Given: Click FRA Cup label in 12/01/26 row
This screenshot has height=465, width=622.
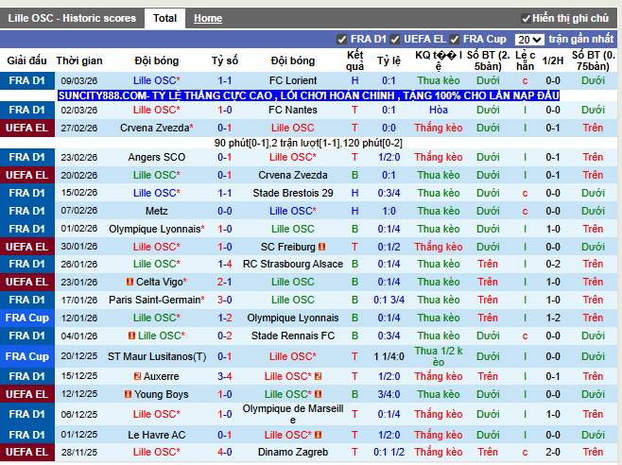Looking at the screenshot, I should pos(27,318).
